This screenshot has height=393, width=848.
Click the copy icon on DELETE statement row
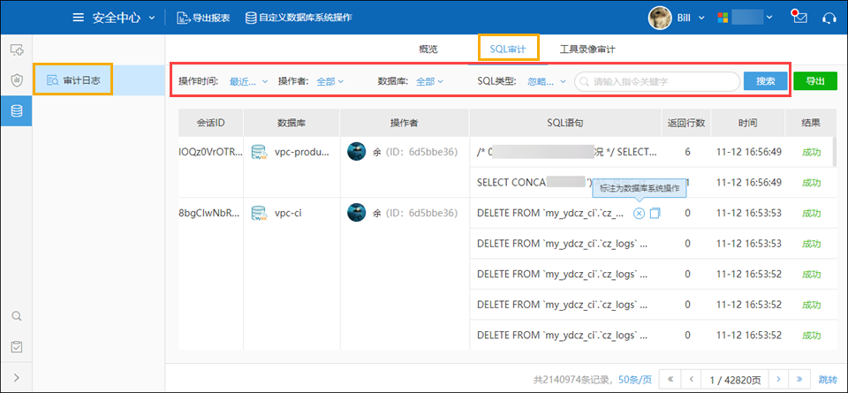click(655, 213)
